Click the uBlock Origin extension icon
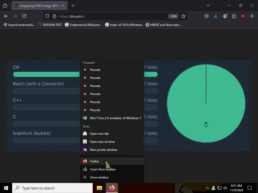 (x=243, y=16)
